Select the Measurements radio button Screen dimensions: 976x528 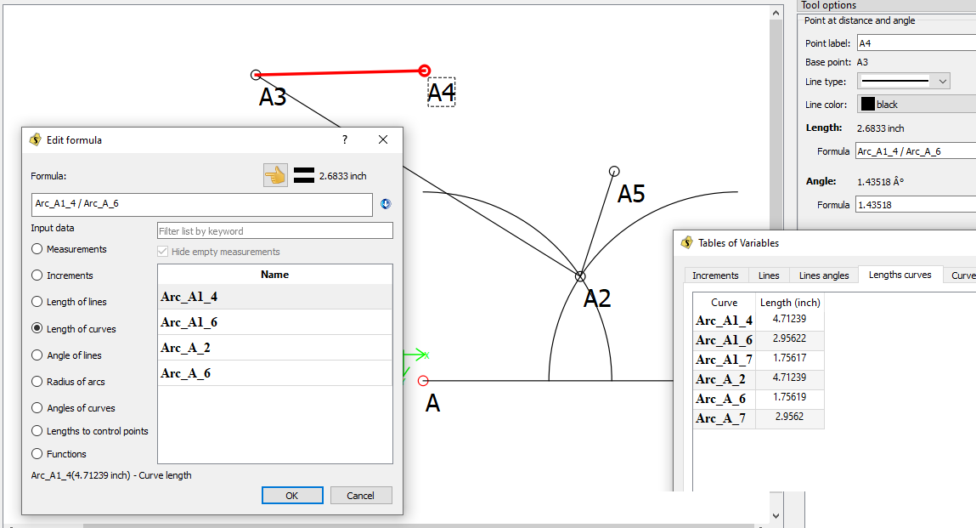click(x=37, y=249)
